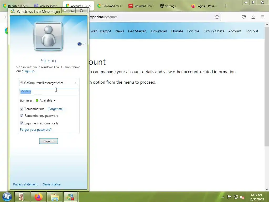269x202 pixels.
Task: Open Account nav item
Action: pyautogui.click(x=235, y=31)
